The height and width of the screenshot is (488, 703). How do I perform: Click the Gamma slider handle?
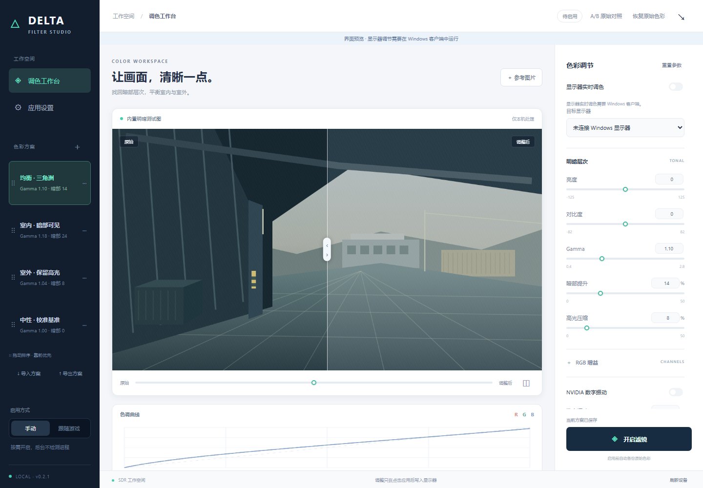pyautogui.click(x=602, y=259)
